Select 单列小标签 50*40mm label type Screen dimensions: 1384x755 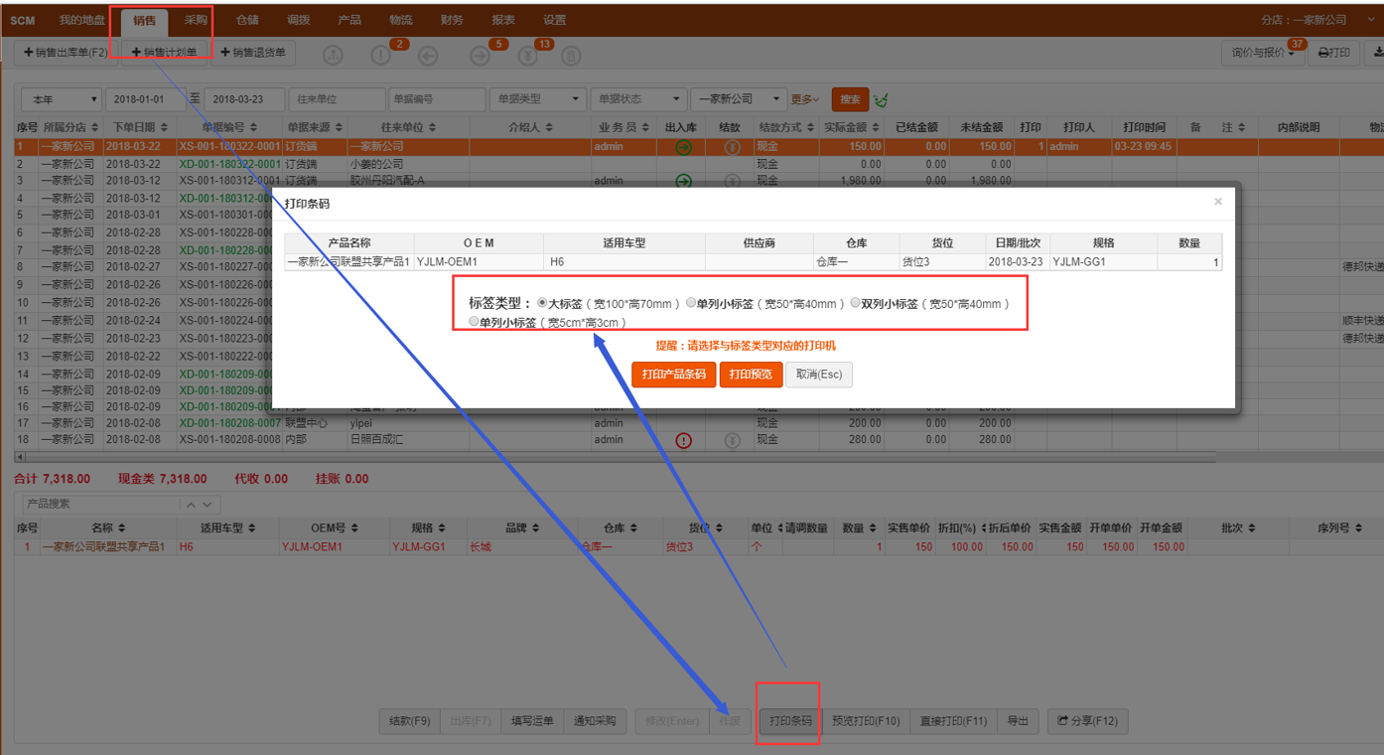691,303
